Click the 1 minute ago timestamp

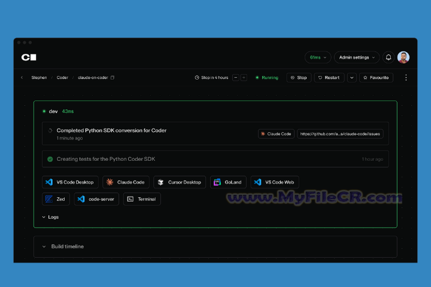(69, 138)
